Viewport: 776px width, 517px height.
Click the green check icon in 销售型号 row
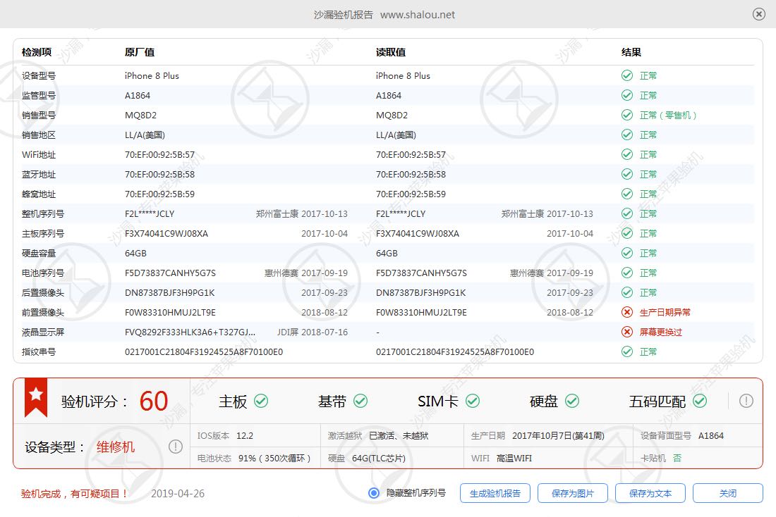627,116
